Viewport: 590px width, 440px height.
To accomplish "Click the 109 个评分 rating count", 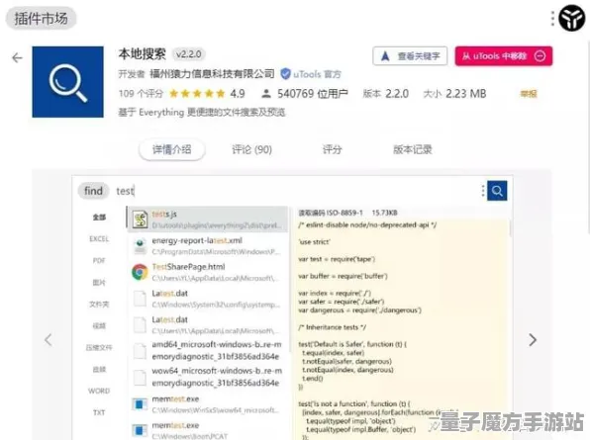I will click(141, 94).
